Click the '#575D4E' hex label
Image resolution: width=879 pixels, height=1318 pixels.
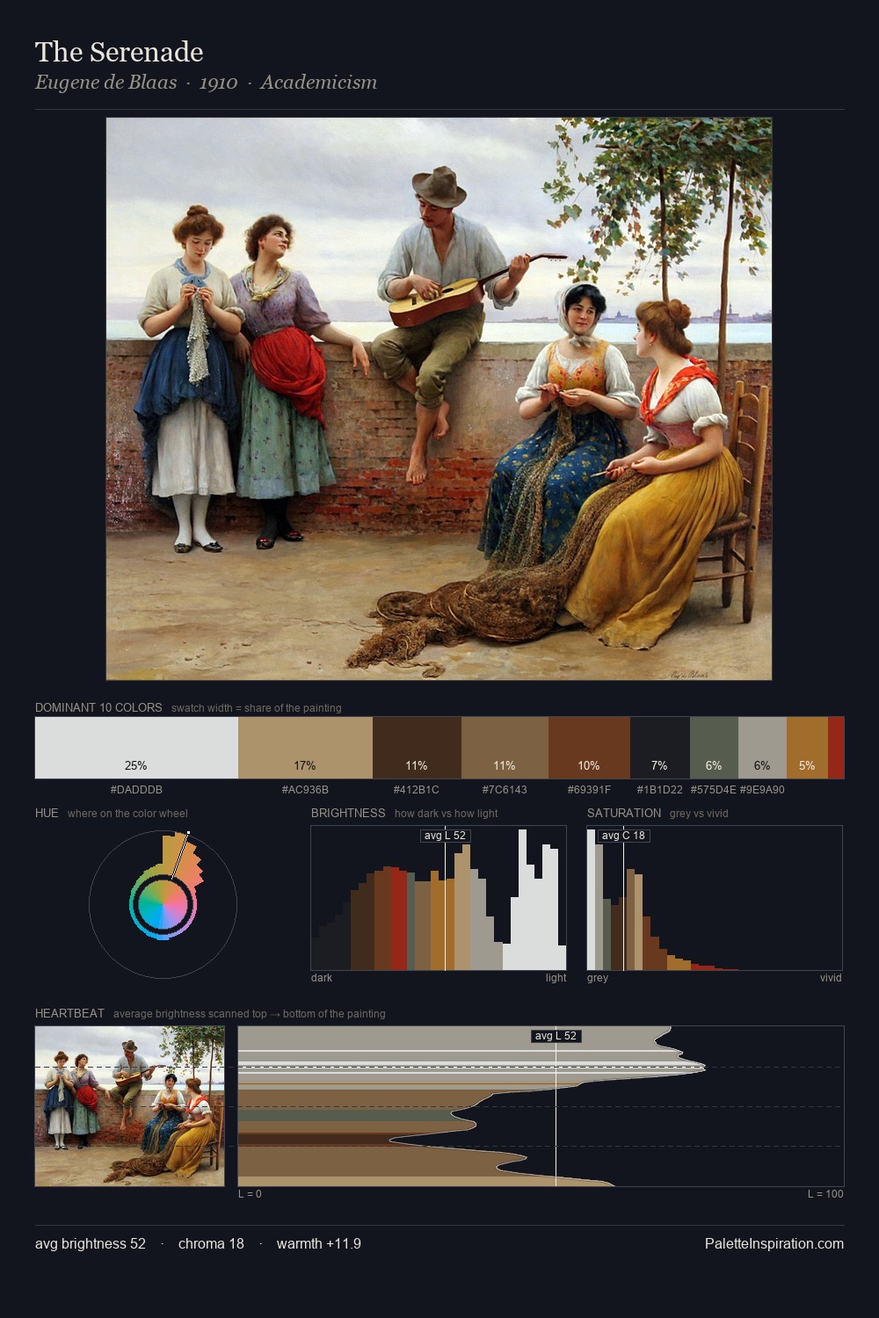coord(714,790)
